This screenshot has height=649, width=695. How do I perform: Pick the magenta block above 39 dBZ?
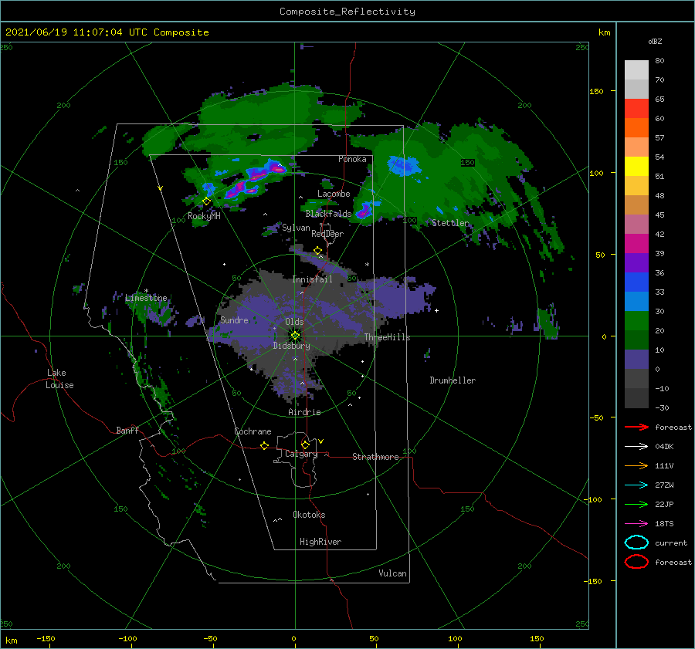tap(636, 244)
